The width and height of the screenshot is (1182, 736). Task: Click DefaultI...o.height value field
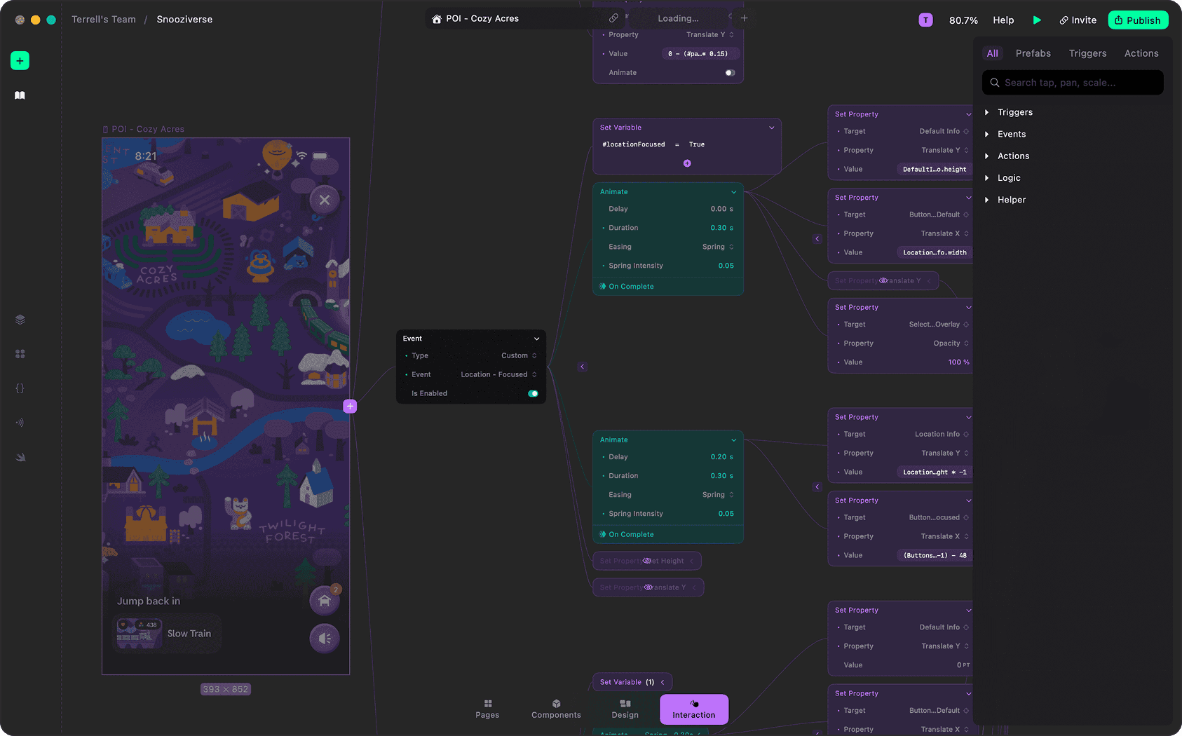934,170
